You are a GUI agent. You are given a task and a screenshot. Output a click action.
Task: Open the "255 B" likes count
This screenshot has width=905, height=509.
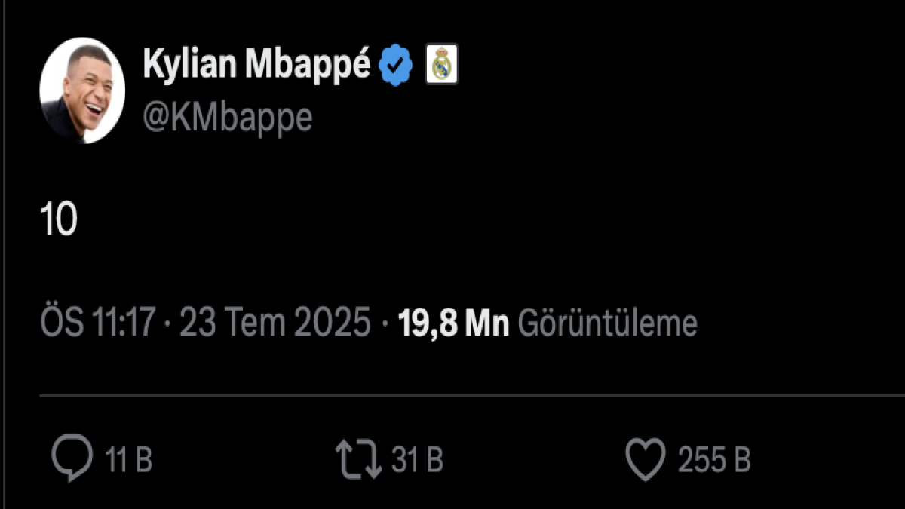pos(714,460)
